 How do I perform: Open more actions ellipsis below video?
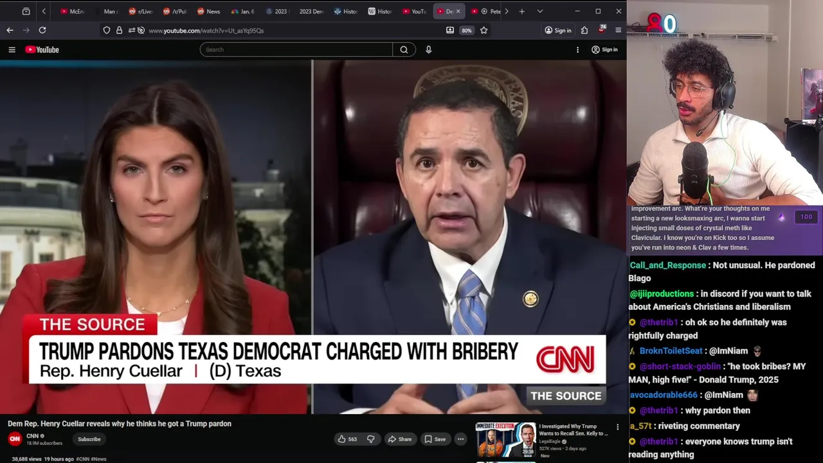(x=460, y=439)
